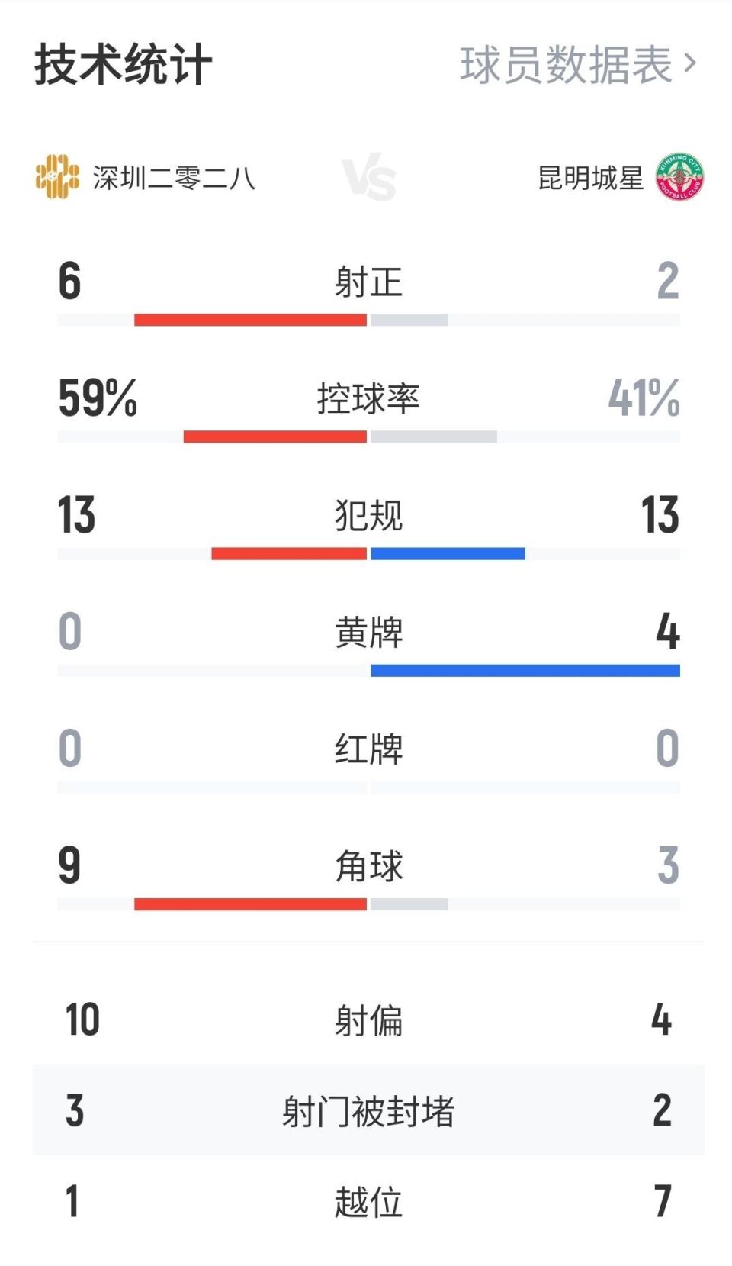This screenshot has height=1266, width=732.
Task: Click the red 角球 corner bar
Action: pos(250,904)
